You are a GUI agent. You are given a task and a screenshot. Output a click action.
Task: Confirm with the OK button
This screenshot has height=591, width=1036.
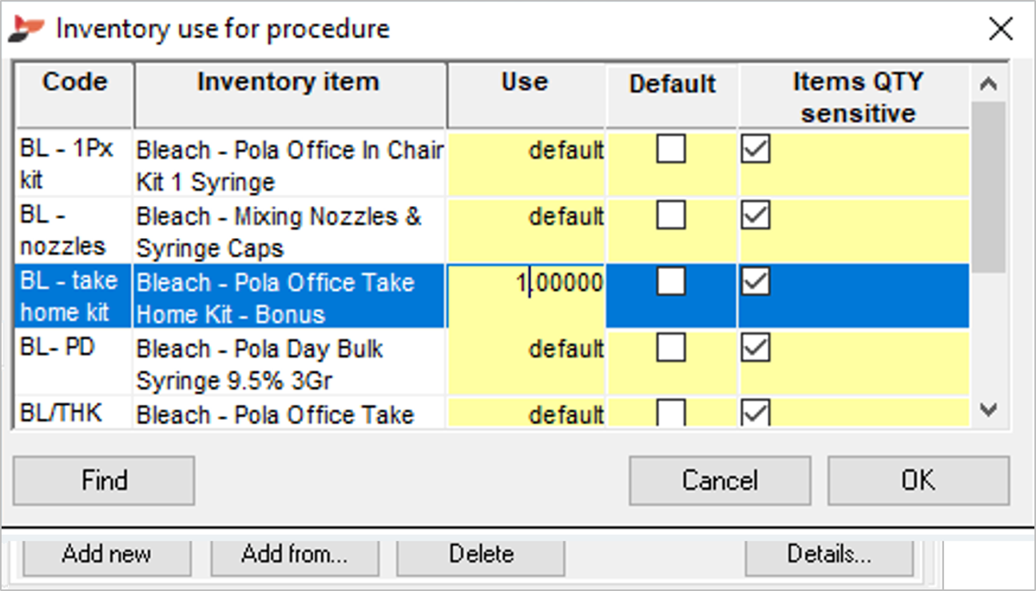click(918, 480)
